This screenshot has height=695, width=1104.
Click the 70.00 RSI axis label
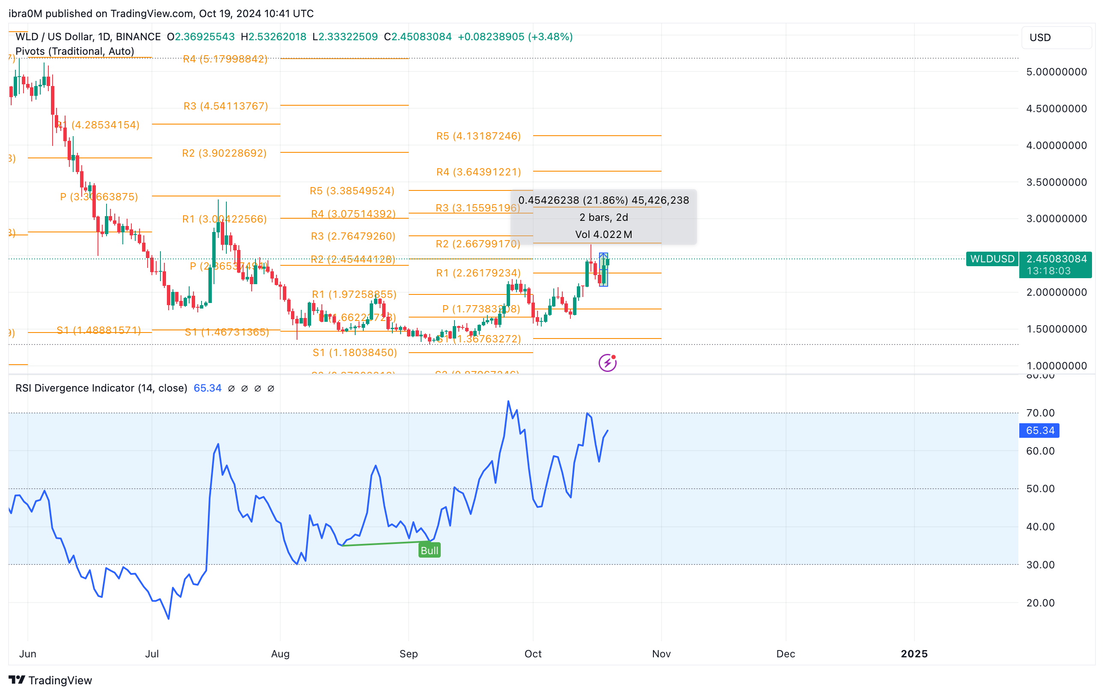(1040, 413)
